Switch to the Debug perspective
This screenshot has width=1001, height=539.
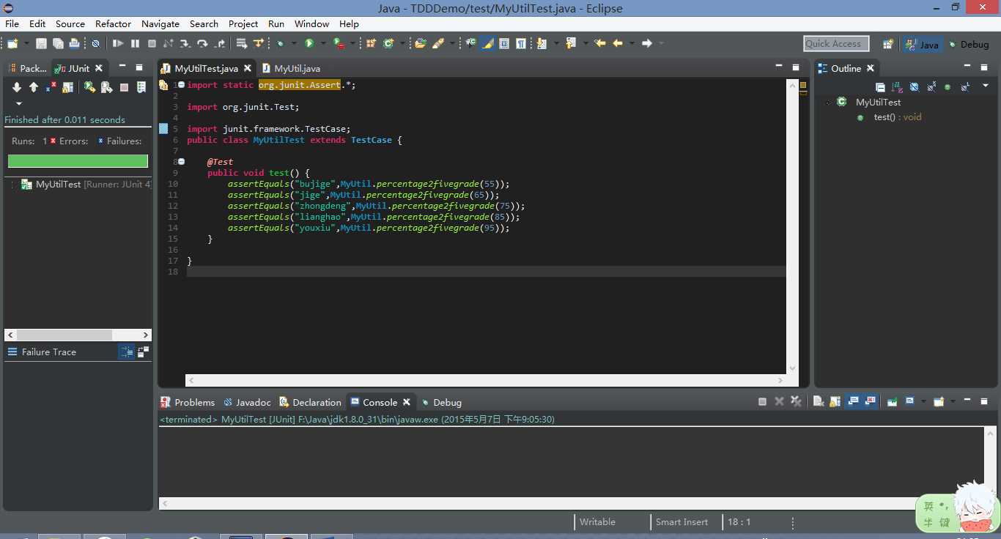click(x=968, y=44)
